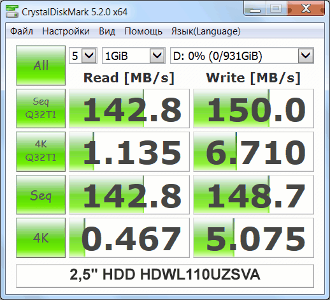Click the Seq Q32T1 read result 142.8
The width and height of the screenshot is (330, 300).
[x=129, y=109]
